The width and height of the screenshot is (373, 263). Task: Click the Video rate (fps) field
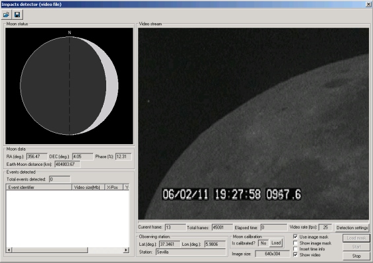tap(325, 227)
